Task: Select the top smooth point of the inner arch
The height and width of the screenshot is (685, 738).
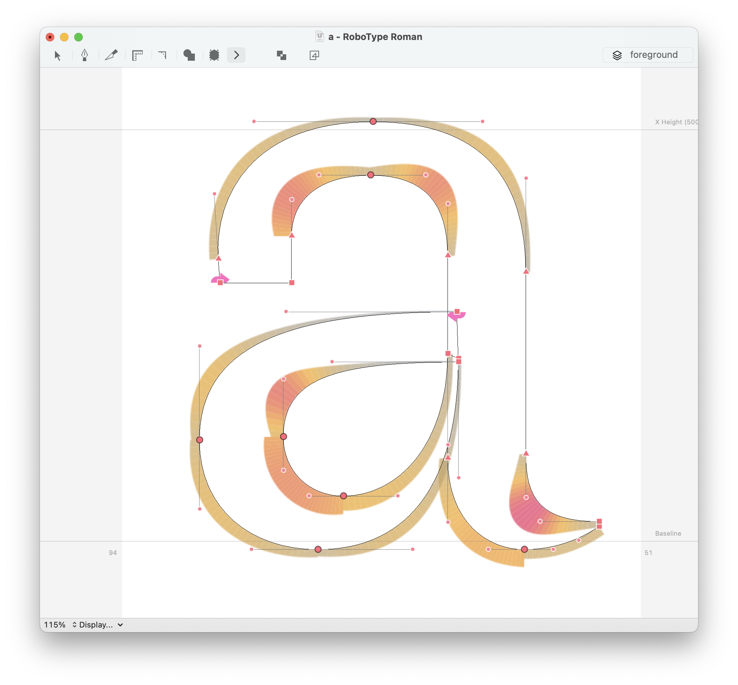Action: 370,175
